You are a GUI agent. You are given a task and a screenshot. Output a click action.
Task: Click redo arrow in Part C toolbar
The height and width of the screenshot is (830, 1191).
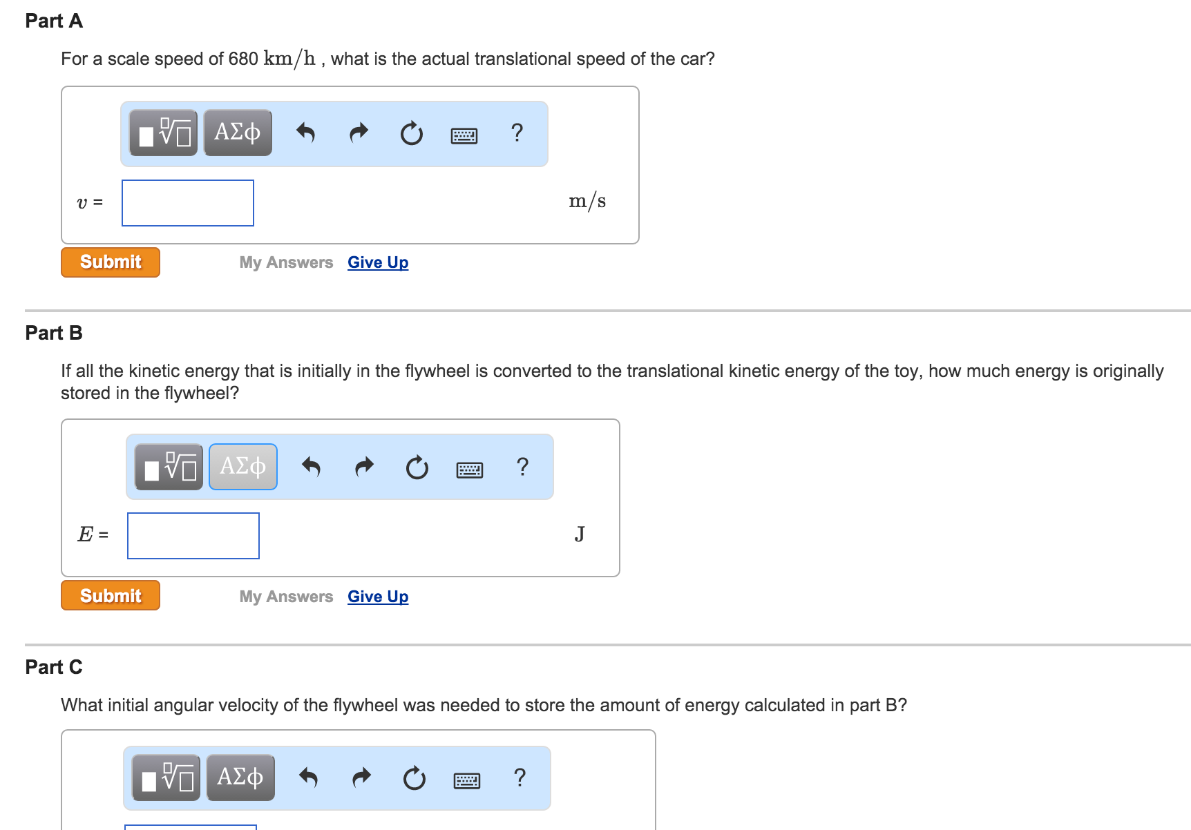361,778
